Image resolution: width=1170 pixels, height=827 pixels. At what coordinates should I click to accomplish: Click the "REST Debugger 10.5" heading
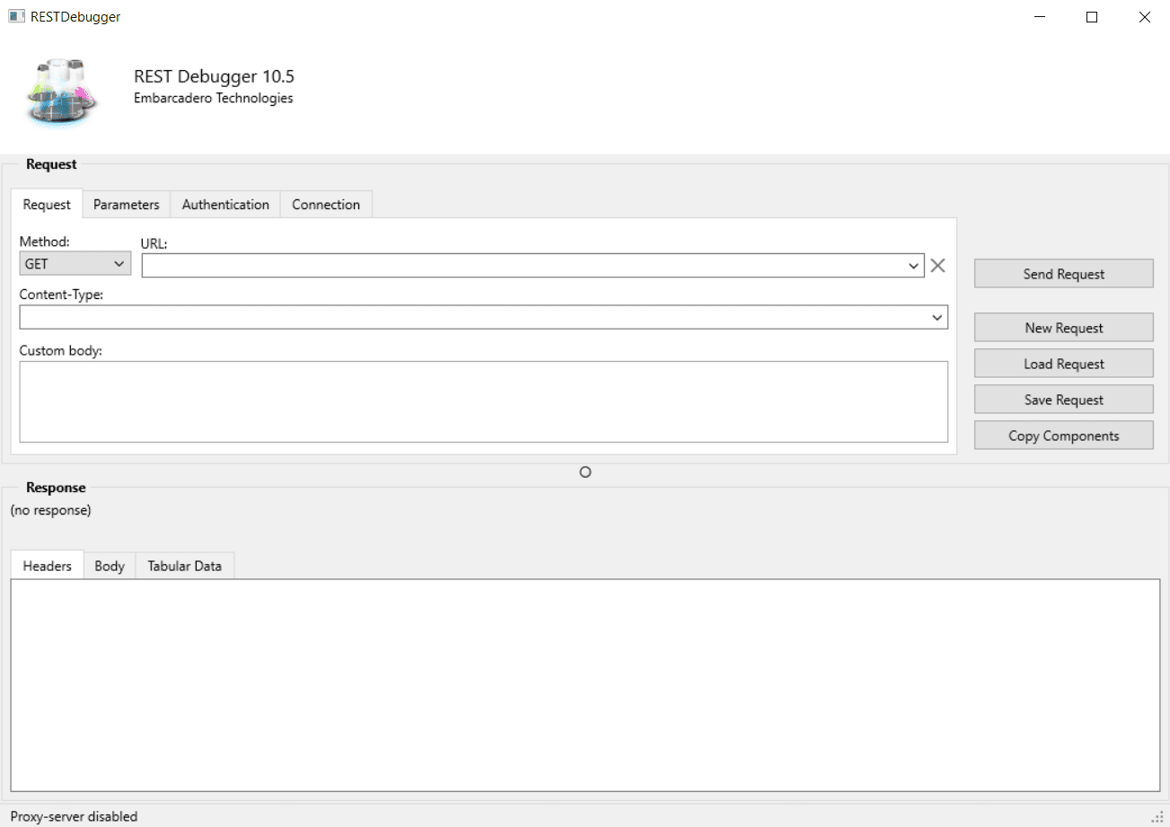coord(214,76)
